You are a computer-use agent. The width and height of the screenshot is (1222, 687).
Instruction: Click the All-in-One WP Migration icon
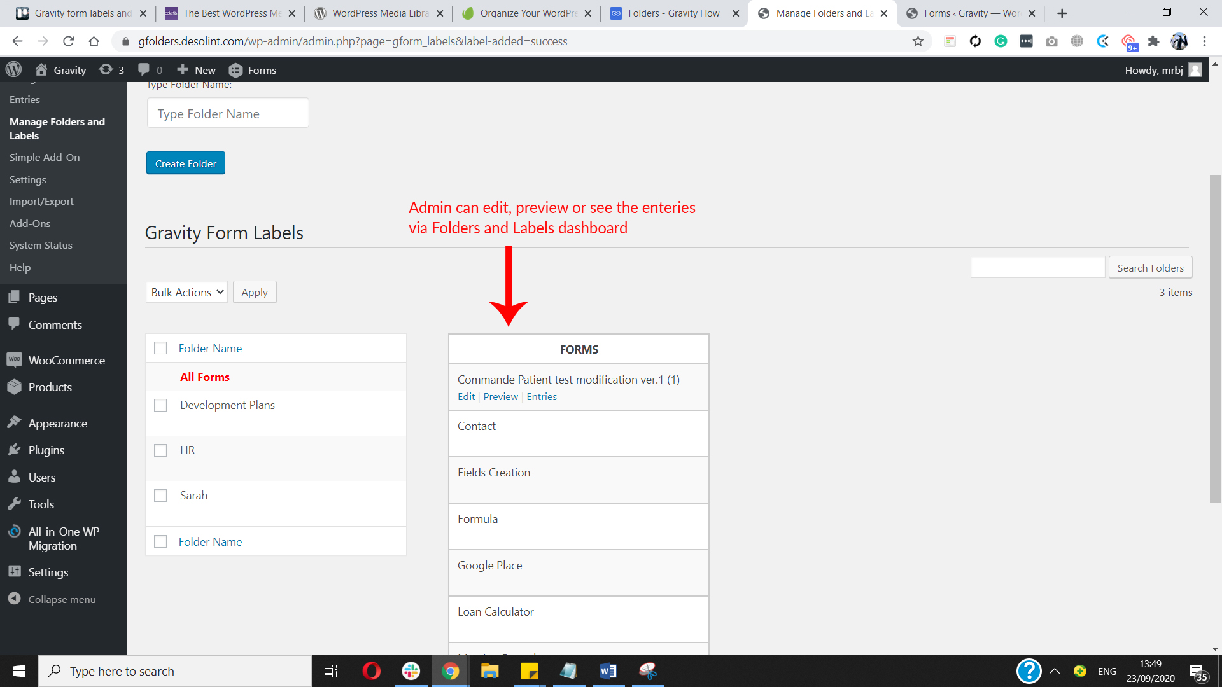click(14, 531)
